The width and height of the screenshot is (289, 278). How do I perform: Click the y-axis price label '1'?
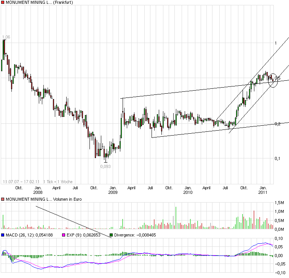click(x=276, y=43)
